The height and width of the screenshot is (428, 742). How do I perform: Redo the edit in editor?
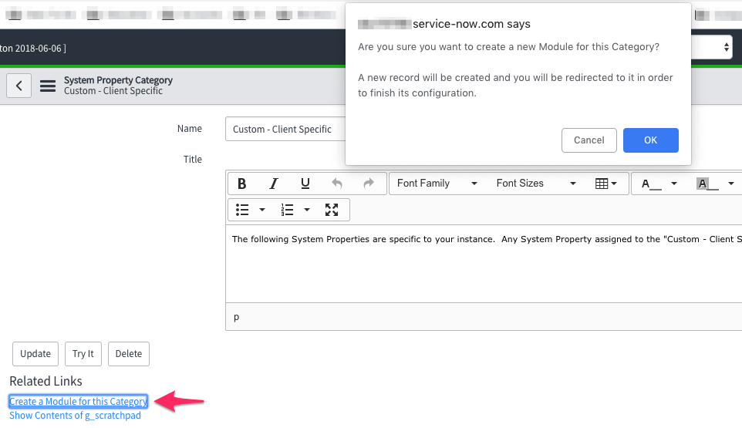tap(369, 184)
